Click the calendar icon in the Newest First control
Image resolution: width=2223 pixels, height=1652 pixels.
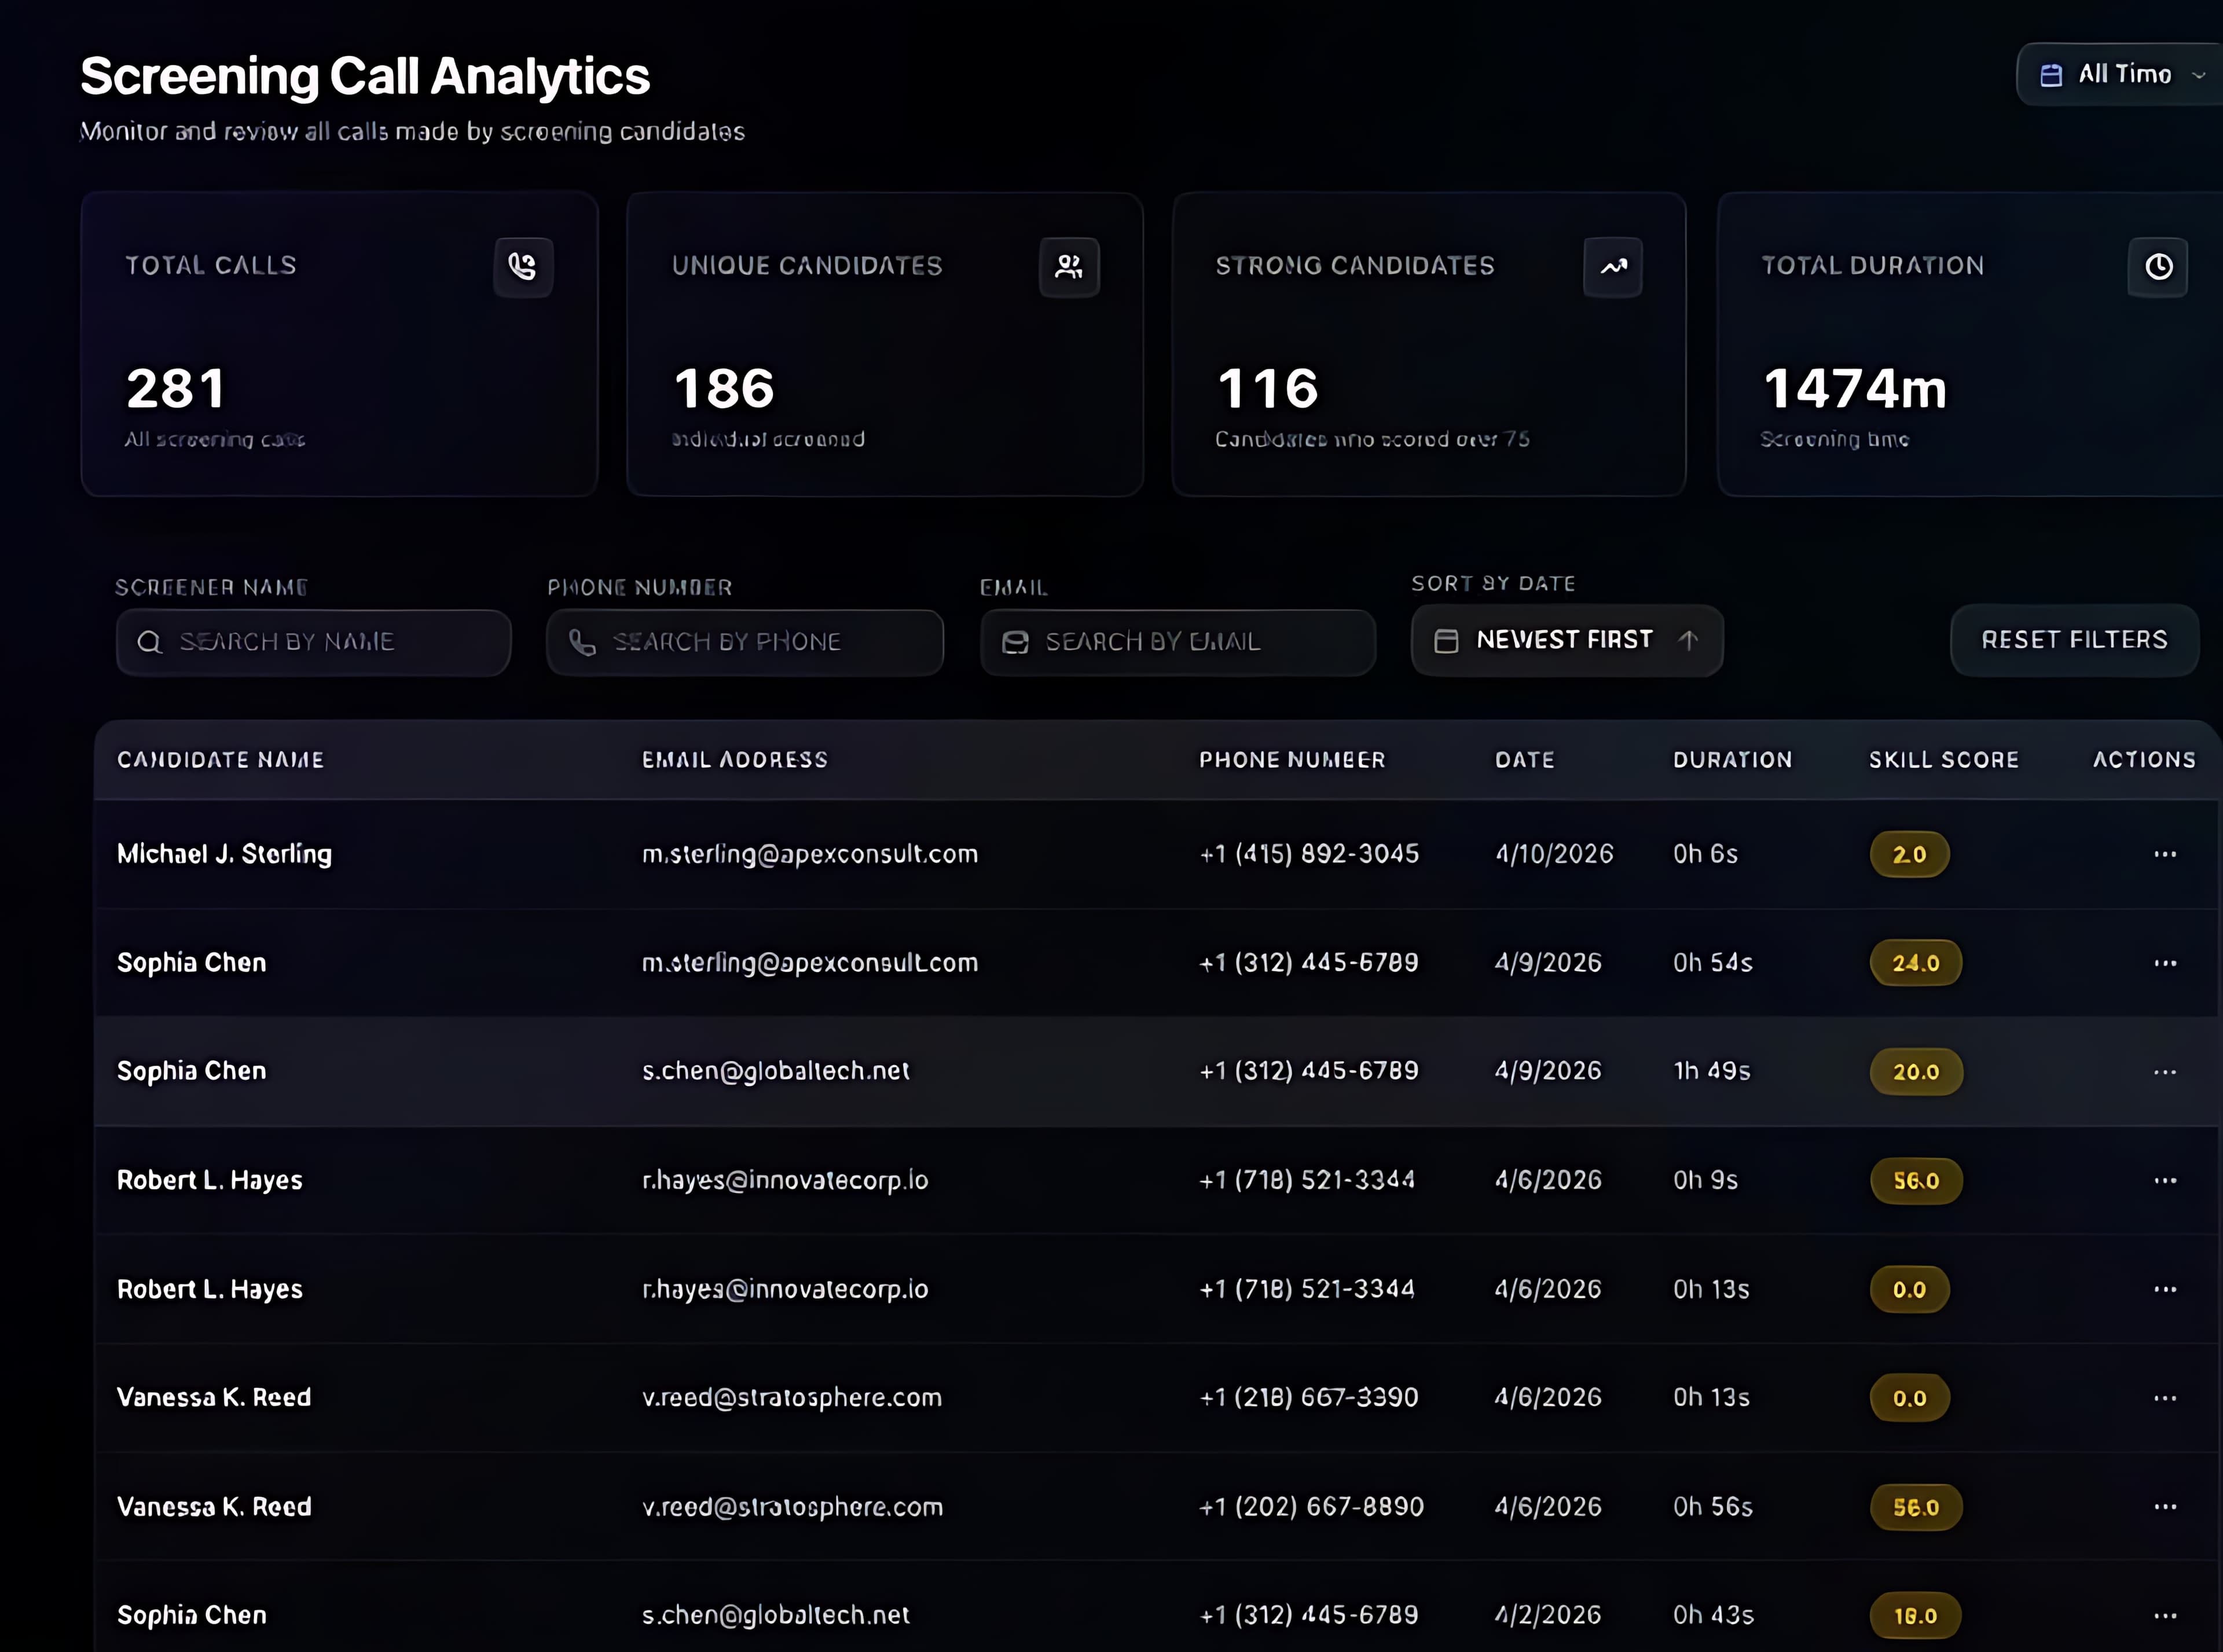point(1445,641)
